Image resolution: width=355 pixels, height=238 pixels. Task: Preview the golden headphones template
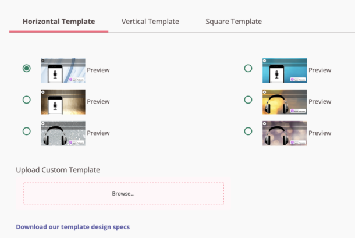(319, 102)
